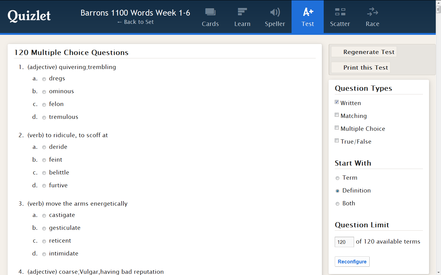Viewport: 441px width, 275px height.
Task: Select Term under Start With
Action: [337, 178]
